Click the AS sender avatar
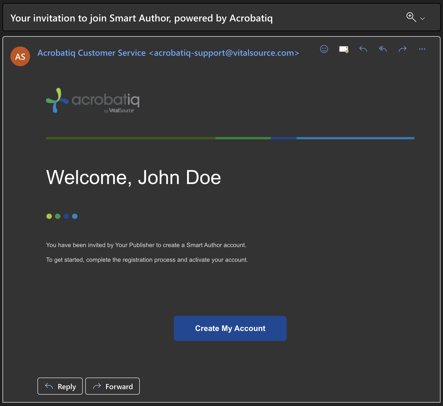Screen dimensions: 443x406 [x=20, y=56]
